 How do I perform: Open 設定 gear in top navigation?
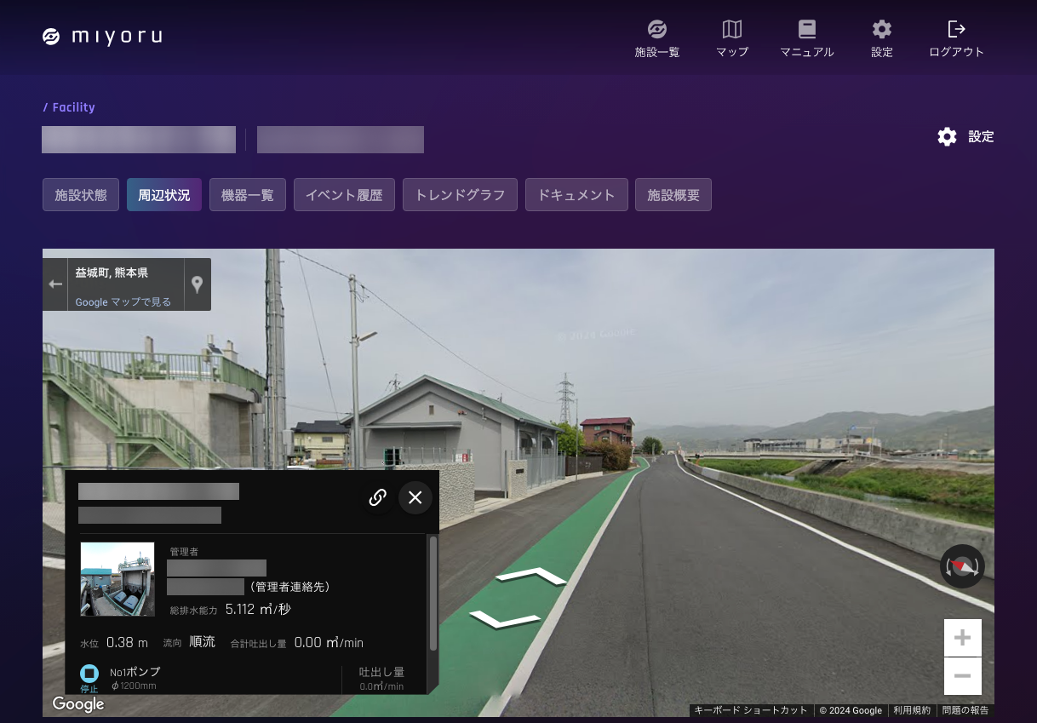[x=882, y=30]
